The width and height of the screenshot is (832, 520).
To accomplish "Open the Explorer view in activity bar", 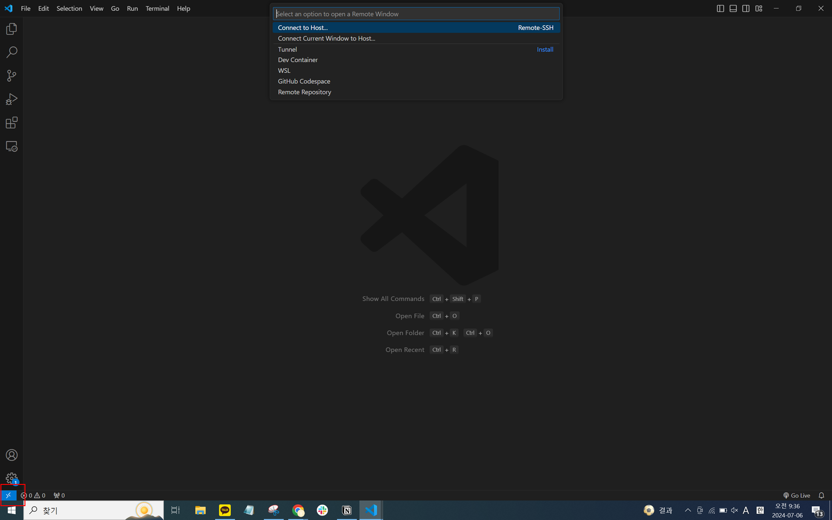I will click(12, 29).
